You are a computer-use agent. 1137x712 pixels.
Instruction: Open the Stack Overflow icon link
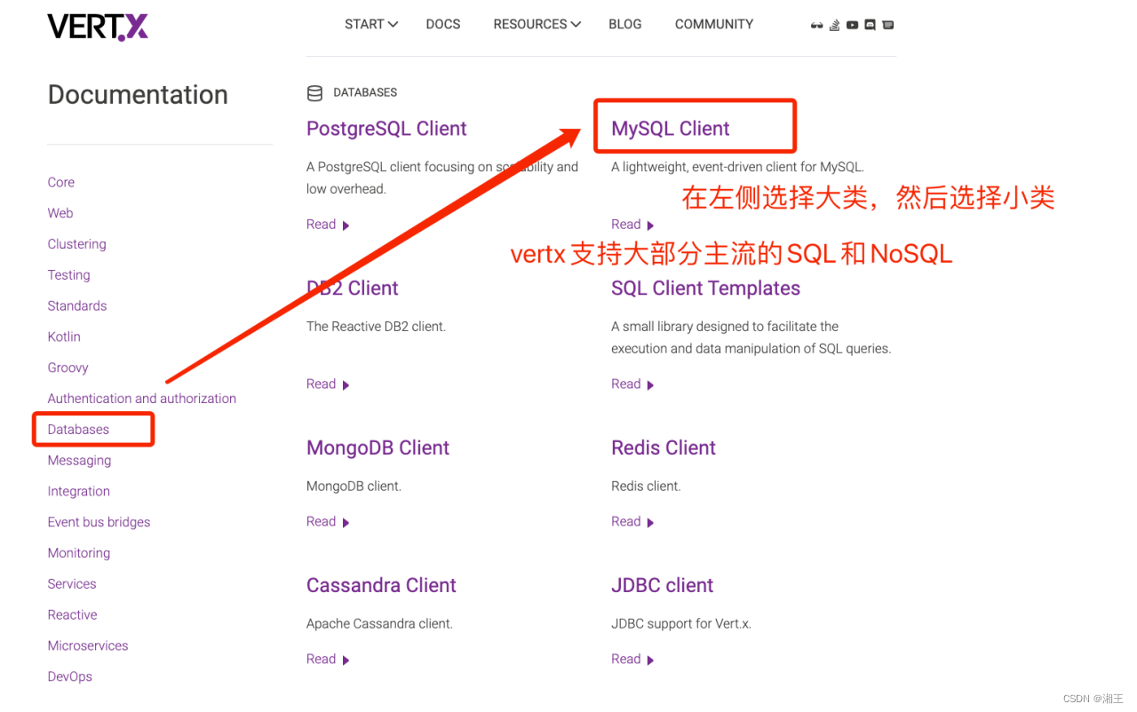click(834, 25)
